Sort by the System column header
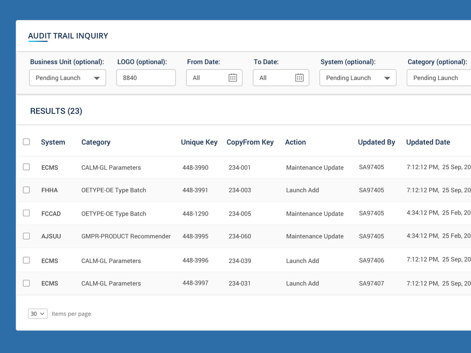Screen dimensions: 471x353 (53, 142)
